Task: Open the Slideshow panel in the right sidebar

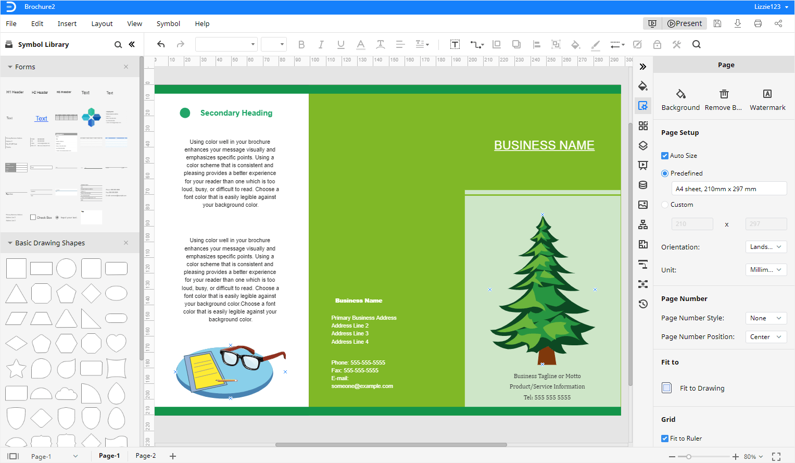Action: (643, 165)
